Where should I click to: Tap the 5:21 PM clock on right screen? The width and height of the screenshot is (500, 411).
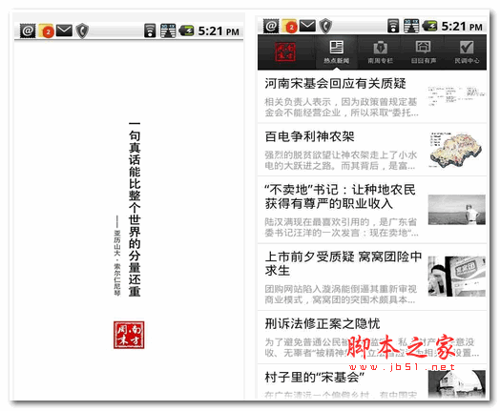point(462,26)
